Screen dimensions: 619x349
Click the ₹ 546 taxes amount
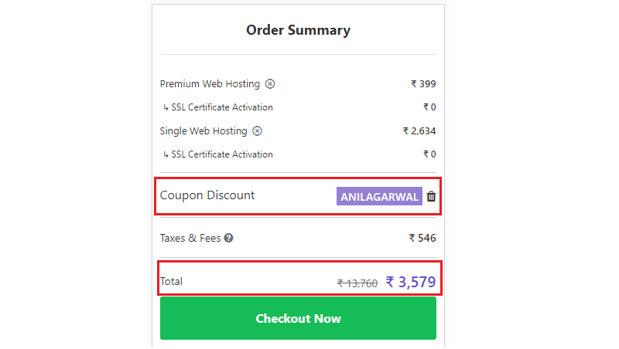click(422, 238)
